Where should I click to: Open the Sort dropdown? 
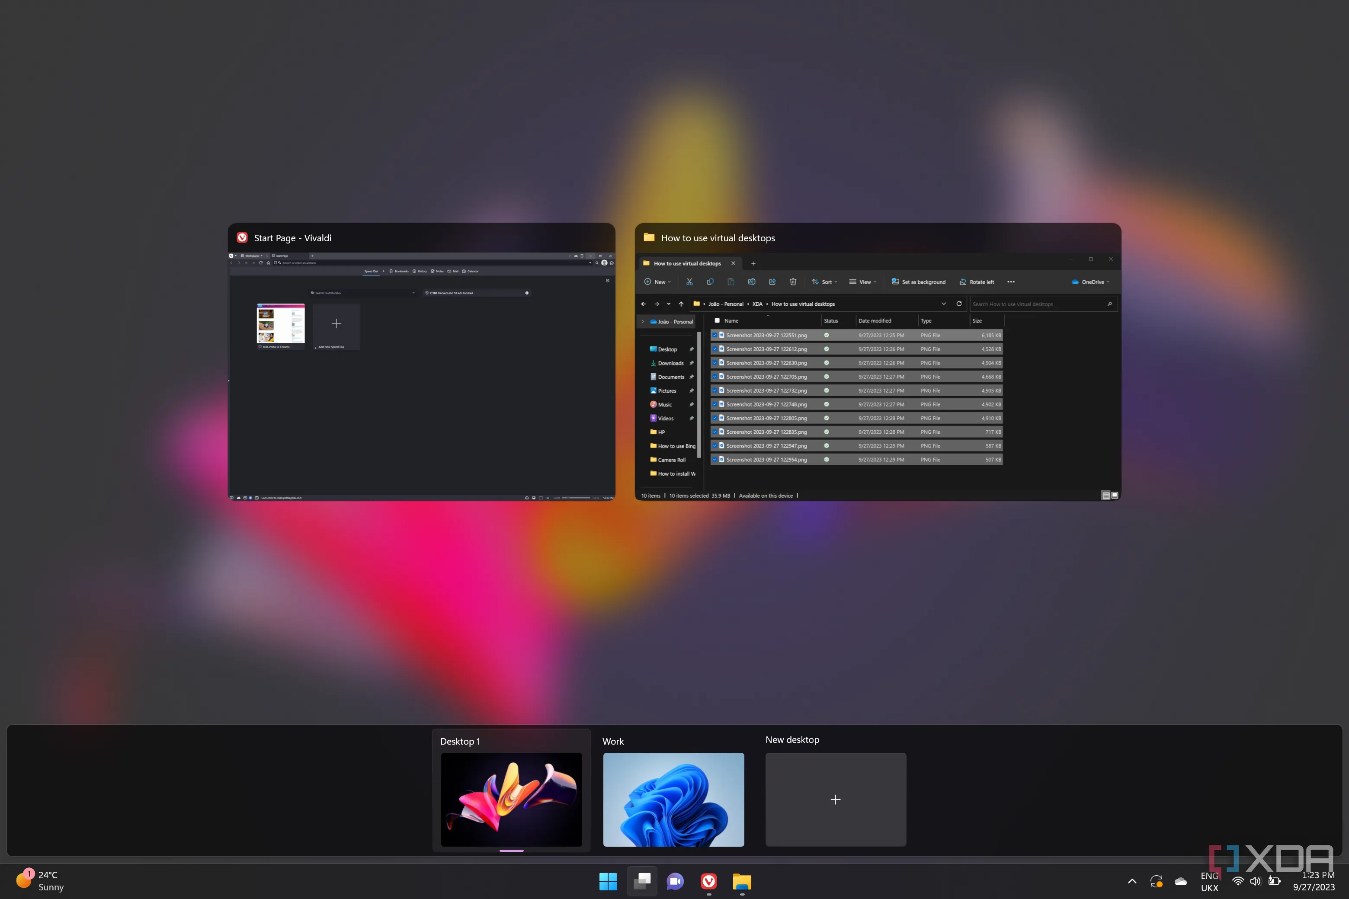click(824, 282)
